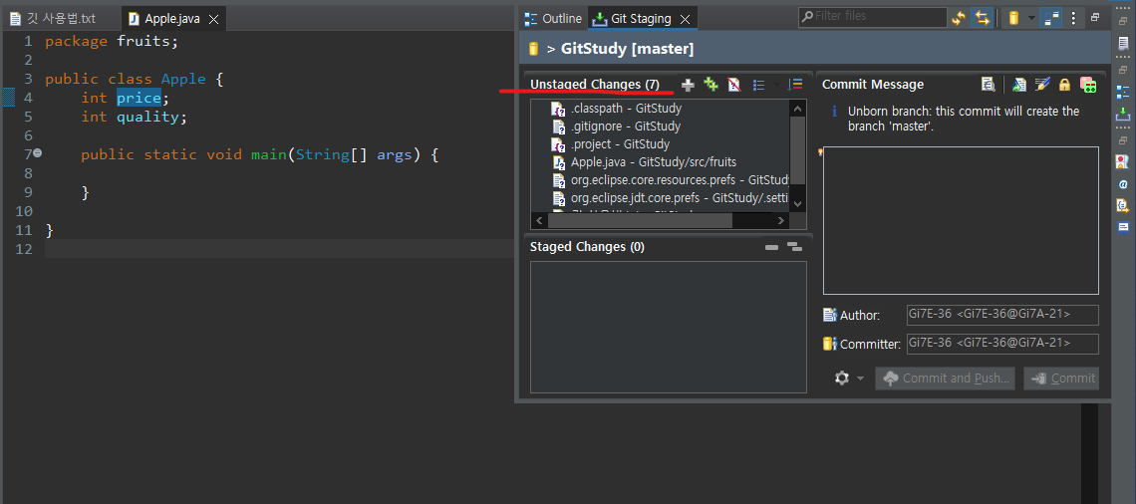Click inside the commit message text area
This screenshot has height=504, width=1136.
pos(961,220)
